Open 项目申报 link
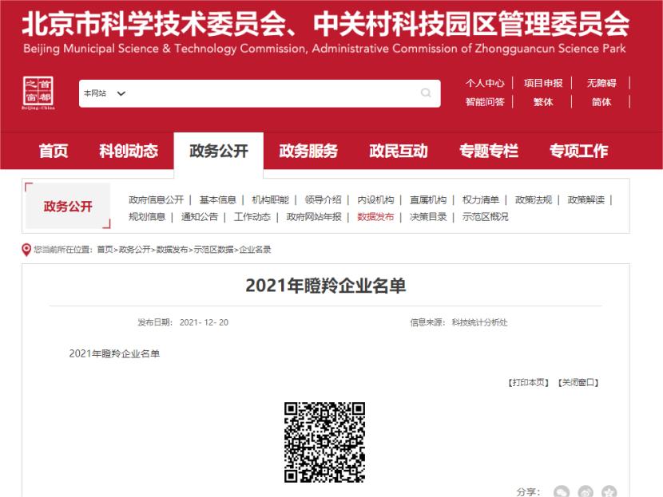Image resolution: width=663 pixels, height=497 pixels. click(543, 83)
